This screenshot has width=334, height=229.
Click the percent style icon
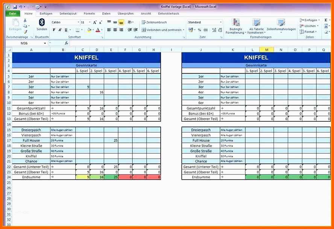[200, 30]
